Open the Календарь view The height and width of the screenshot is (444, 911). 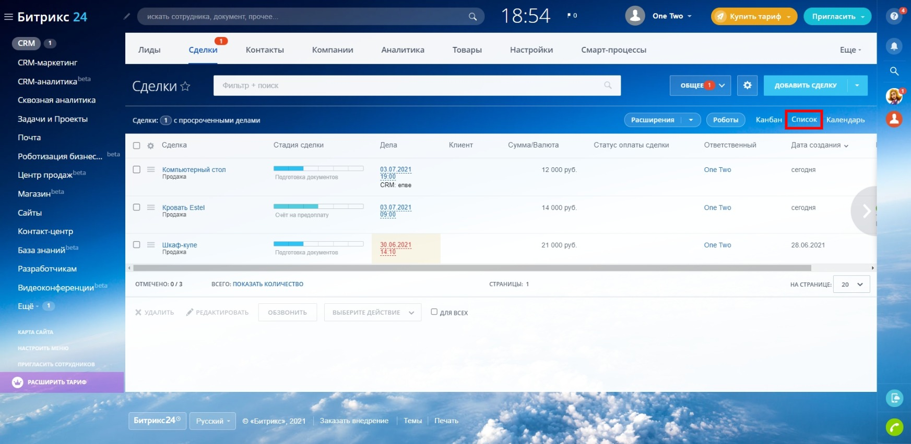click(x=845, y=120)
